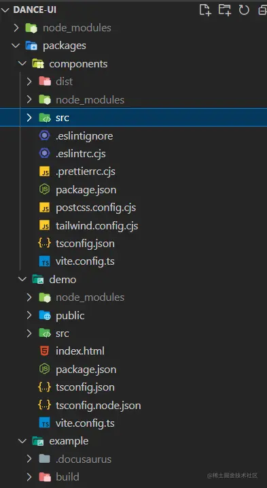This screenshot has height=488, width=267.
Task: Click TS icon beside components vite.config.ts
Action: pos(45,261)
